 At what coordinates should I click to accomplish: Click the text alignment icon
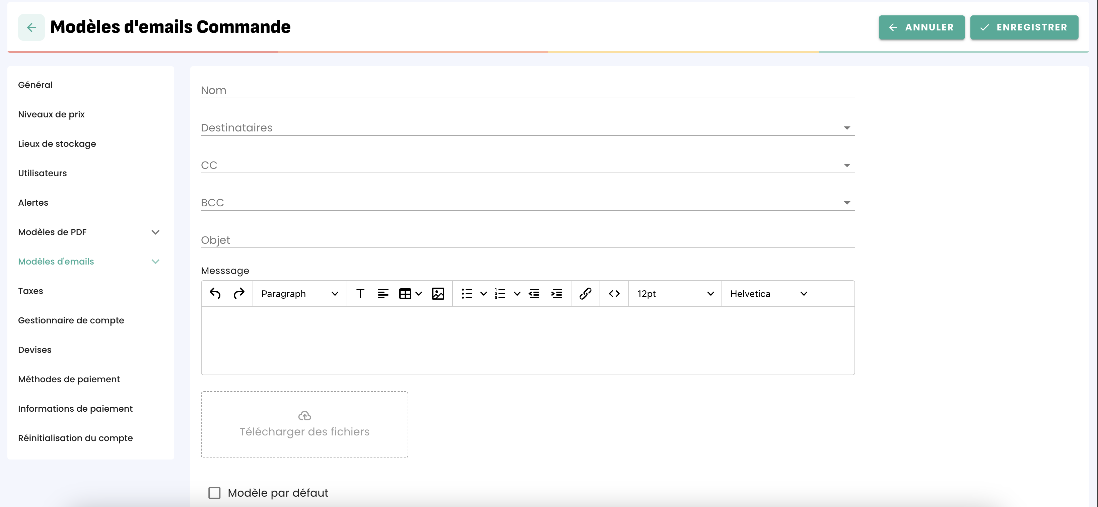(x=383, y=293)
